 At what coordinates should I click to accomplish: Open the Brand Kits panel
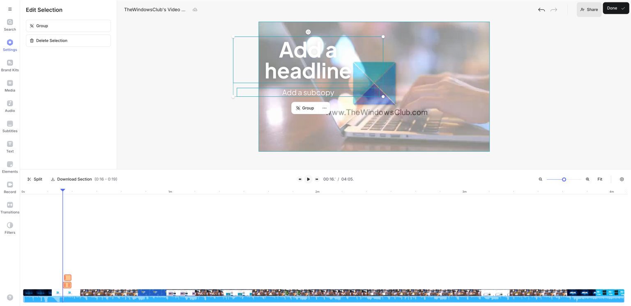pyautogui.click(x=10, y=66)
